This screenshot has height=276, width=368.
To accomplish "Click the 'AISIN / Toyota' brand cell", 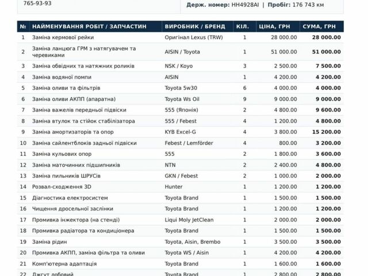I will pos(182,52).
